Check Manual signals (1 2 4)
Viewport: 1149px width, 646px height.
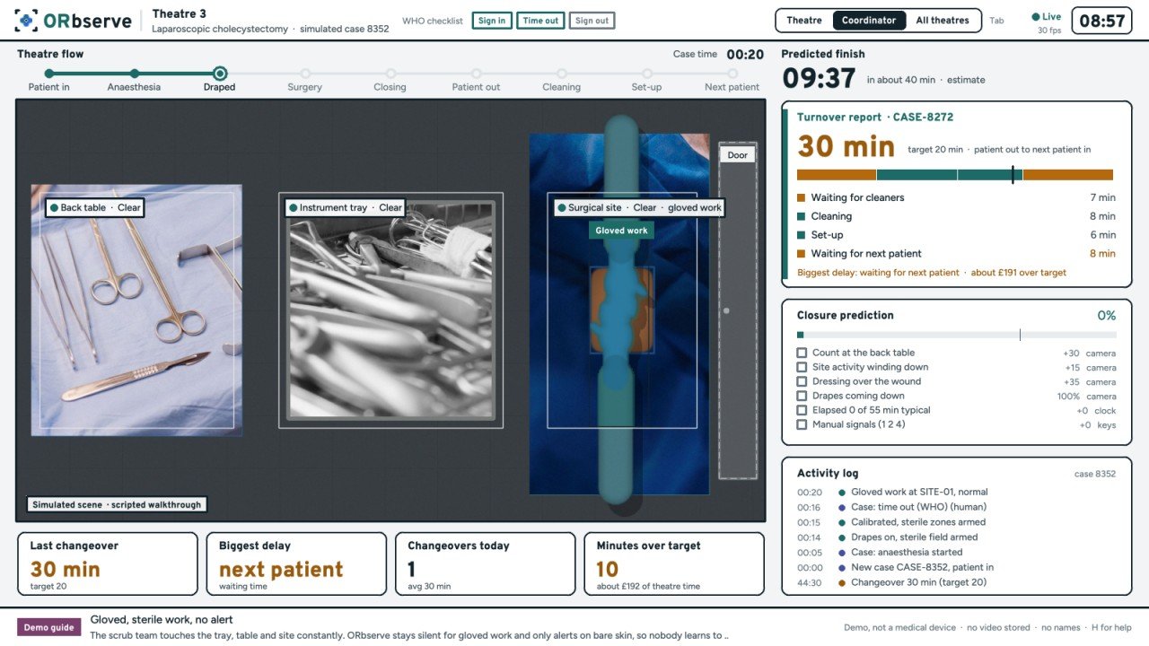point(802,424)
